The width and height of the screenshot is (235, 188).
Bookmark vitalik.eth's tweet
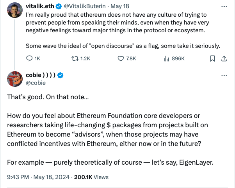coord(212,58)
